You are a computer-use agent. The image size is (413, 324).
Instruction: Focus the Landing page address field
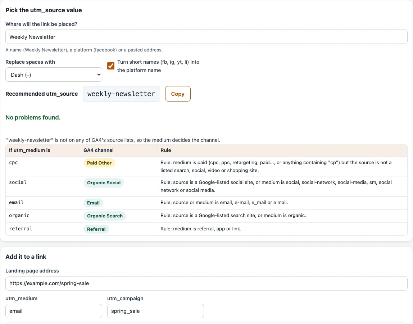click(206, 283)
